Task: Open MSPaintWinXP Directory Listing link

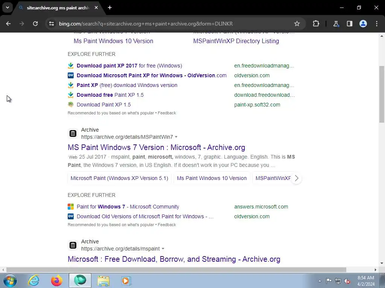Action: pyautogui.click(x=236, y=41)
